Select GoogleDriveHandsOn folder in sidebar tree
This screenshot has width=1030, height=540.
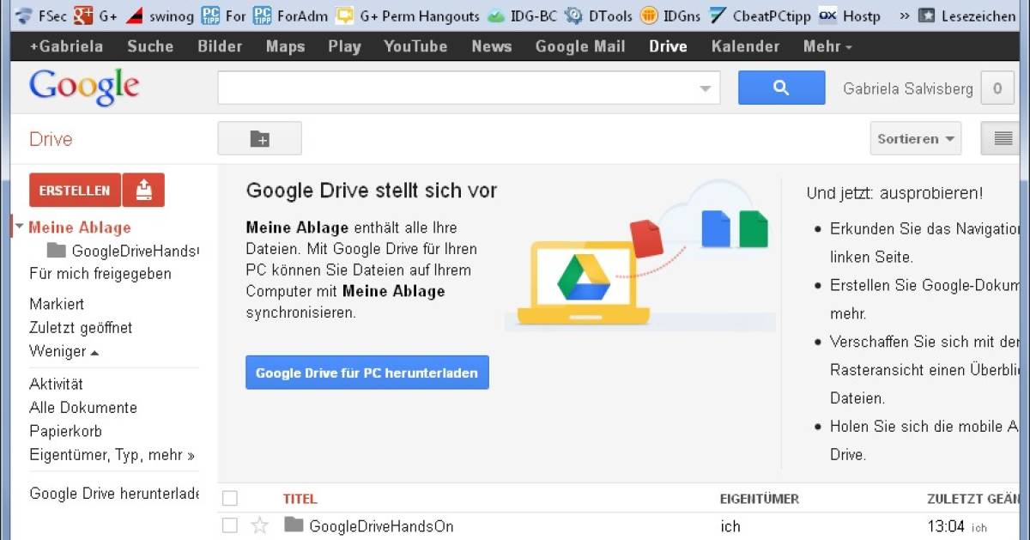coord(123,251)
